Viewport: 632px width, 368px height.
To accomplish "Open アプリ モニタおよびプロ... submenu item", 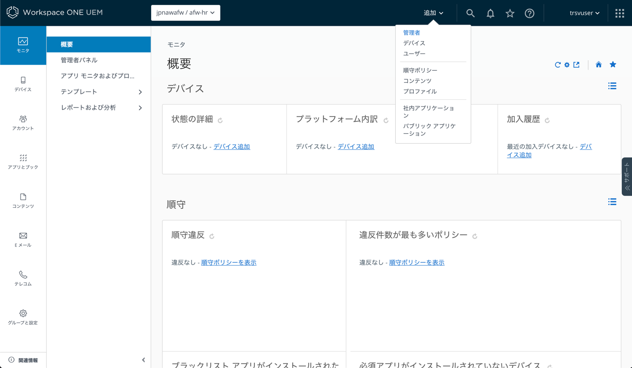I will tap(98, 76).
